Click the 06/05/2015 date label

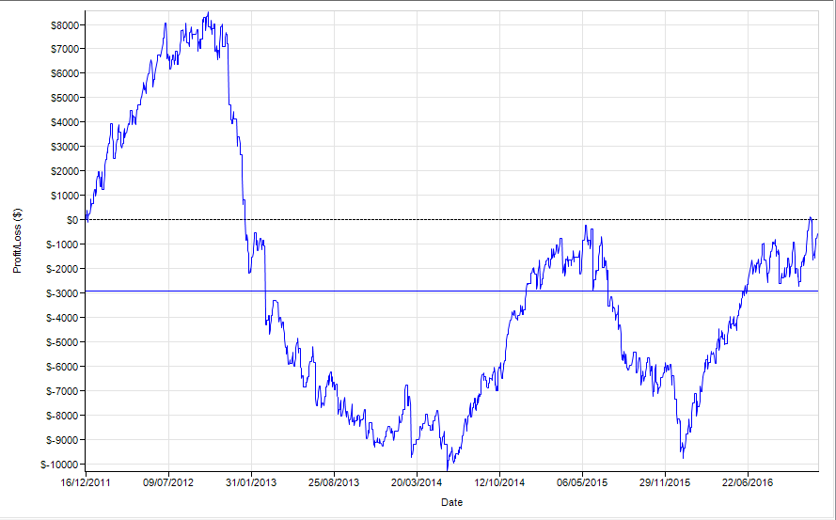582,482
